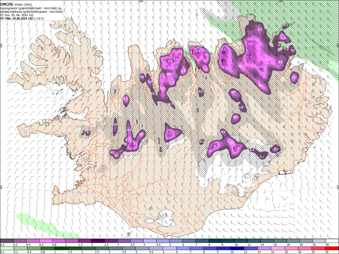
Task: Click the bright pink 0.5–0.8 swatch in the upper legend
Action: pos(46,241)
